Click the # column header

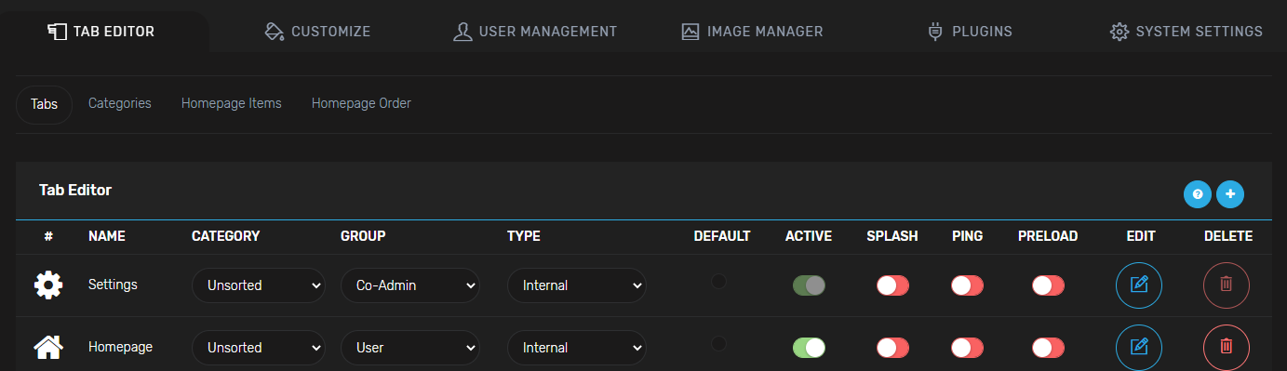(48, 236)
